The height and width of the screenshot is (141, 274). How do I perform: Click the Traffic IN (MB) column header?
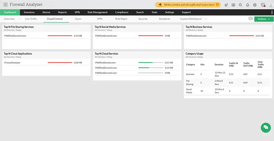[x=233, y=65]
